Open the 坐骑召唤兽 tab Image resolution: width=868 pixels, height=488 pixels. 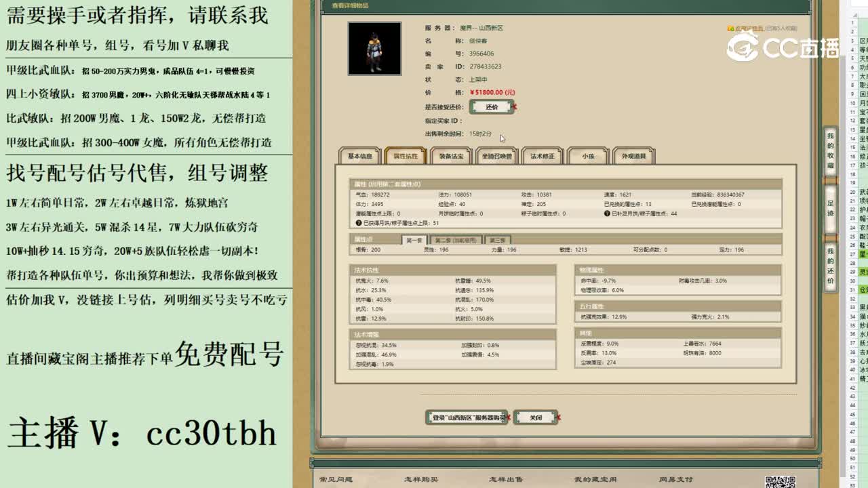coord(497,156)
